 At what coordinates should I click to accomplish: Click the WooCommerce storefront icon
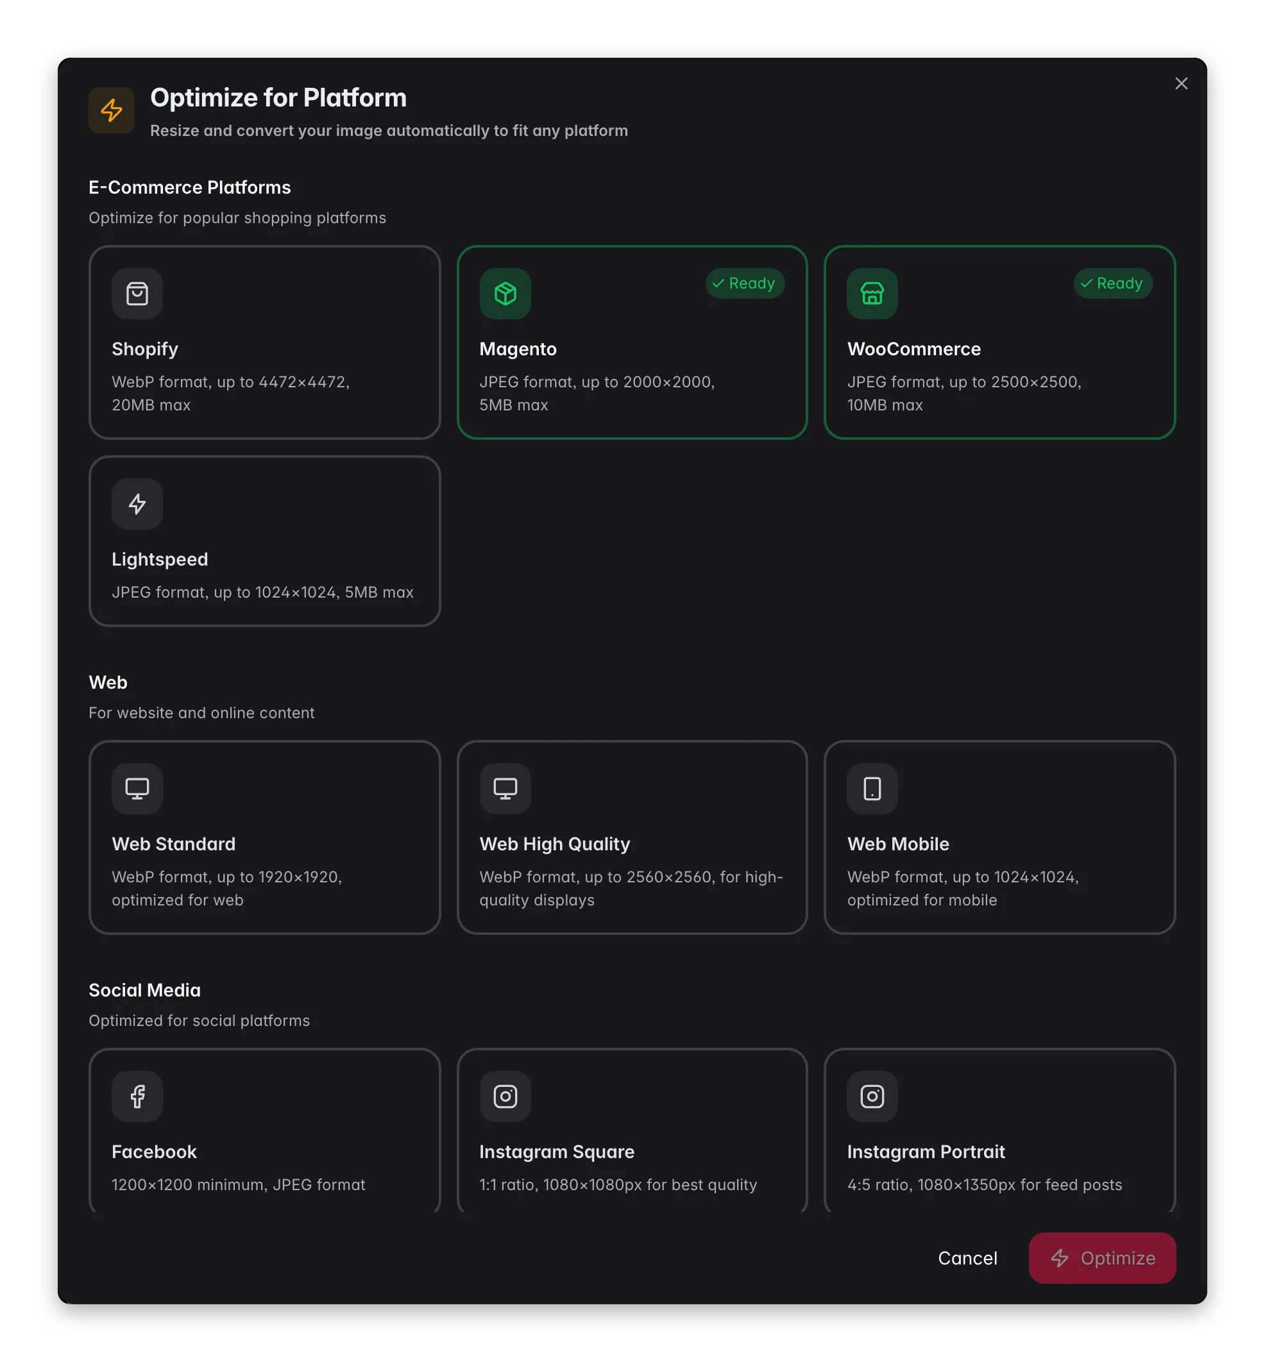pyautogui.click(x=872, y=294)
